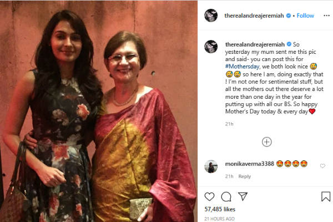Image resolution: width=333 pixels, height=222 pixels.
Task: Click the verified badge in the header
Action: (289, 16)
